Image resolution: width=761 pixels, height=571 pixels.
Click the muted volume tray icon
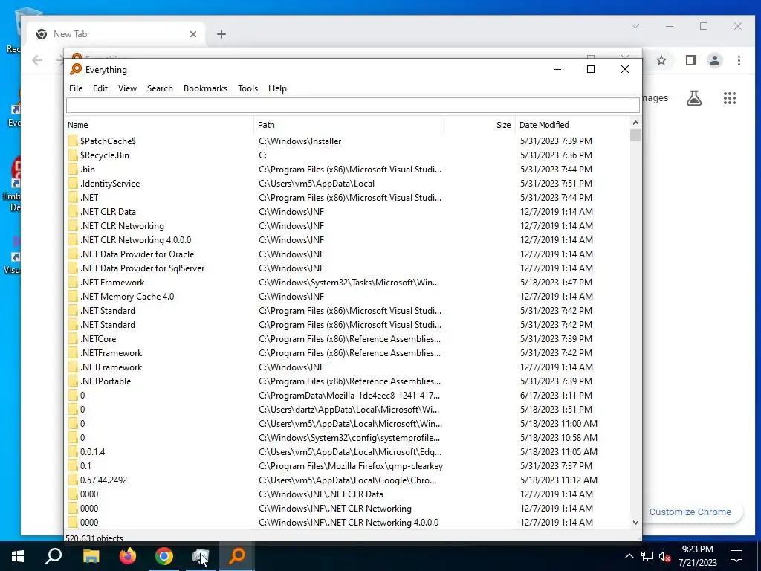coord(665,556)
